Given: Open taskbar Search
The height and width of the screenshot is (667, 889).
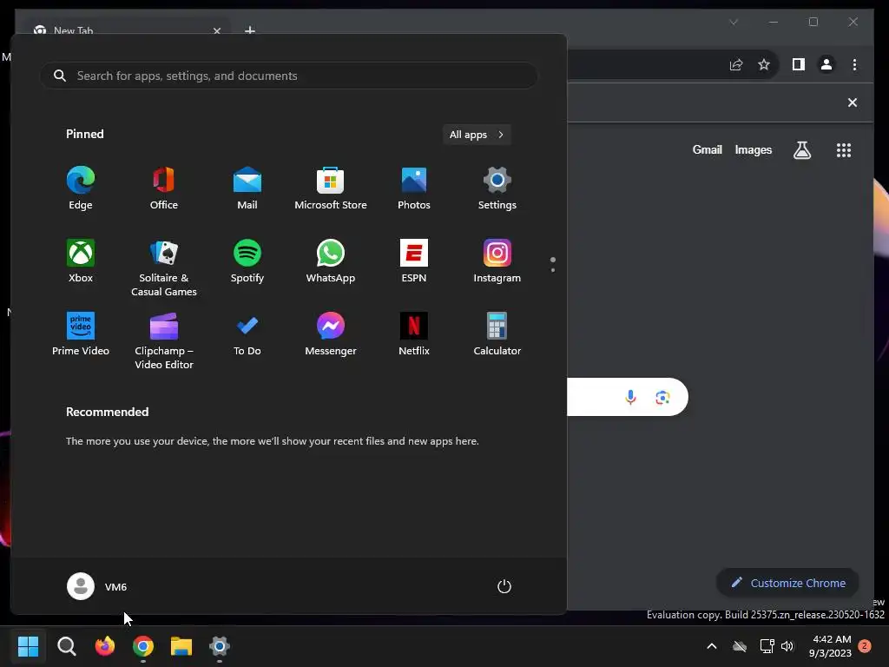Looking at the screenshot, I should pos(66,646).
